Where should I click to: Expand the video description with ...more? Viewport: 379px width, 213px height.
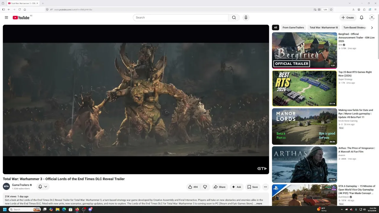point(258,204)
